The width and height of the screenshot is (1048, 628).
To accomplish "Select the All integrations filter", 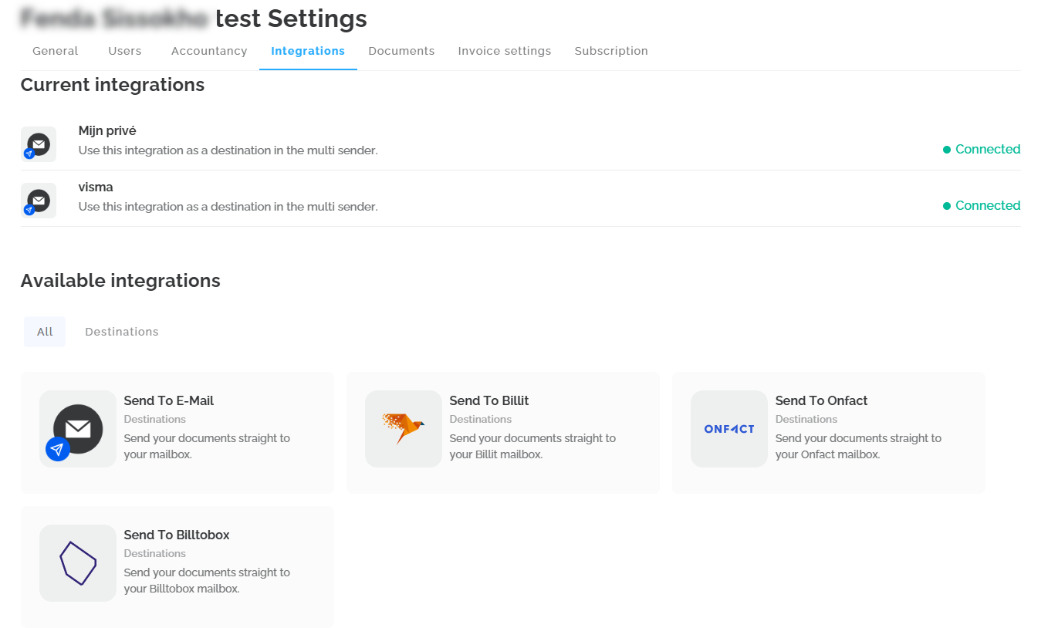I will tap(45, 332).
